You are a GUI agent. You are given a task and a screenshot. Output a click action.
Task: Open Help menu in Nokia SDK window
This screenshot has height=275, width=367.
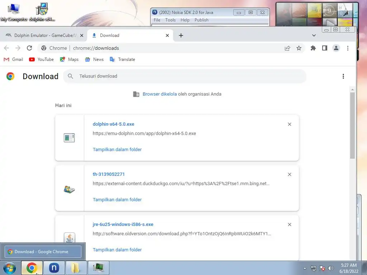[185, 20]
